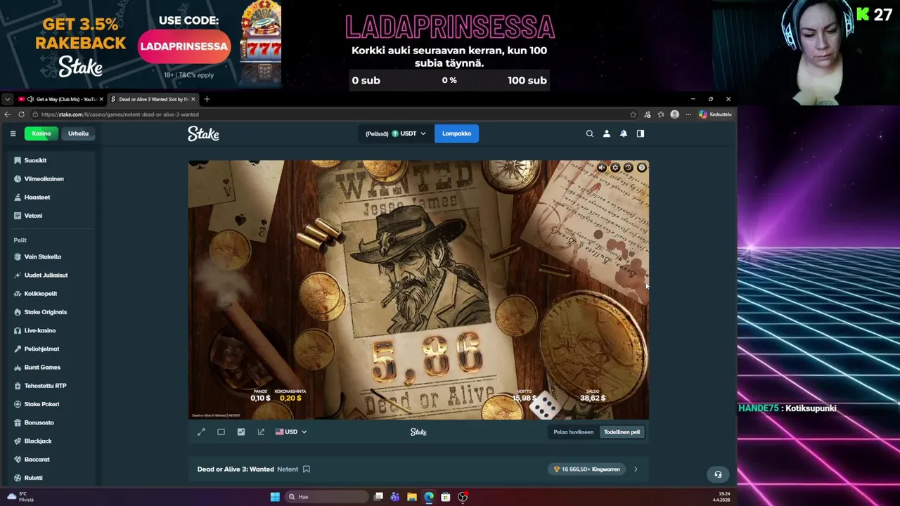Click the Netent provider link
The image size is (900, 506).
point(288,469)
